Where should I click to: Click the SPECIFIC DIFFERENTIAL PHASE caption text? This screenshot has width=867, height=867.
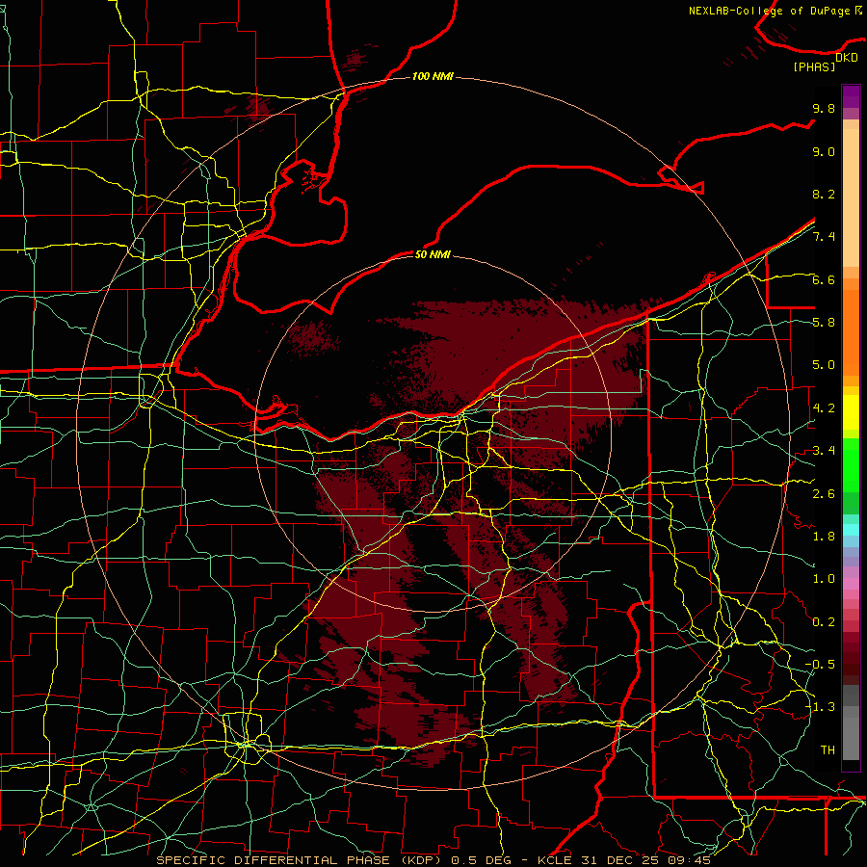point(274,860)
